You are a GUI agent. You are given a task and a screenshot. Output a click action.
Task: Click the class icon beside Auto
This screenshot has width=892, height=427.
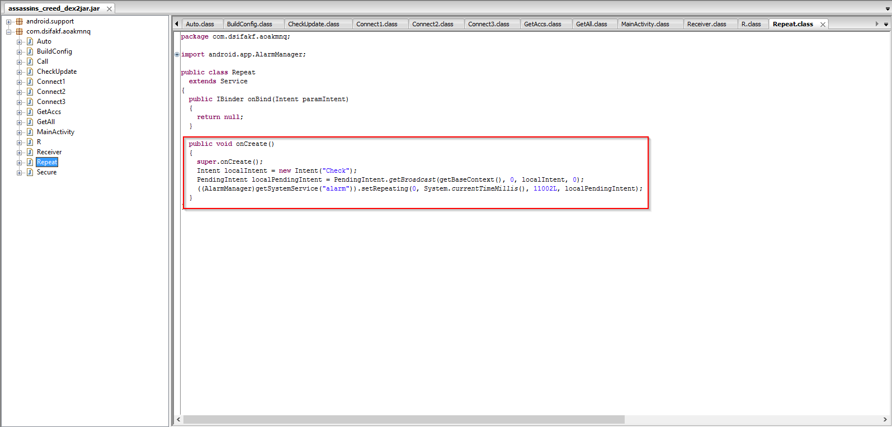pos(30,41)
